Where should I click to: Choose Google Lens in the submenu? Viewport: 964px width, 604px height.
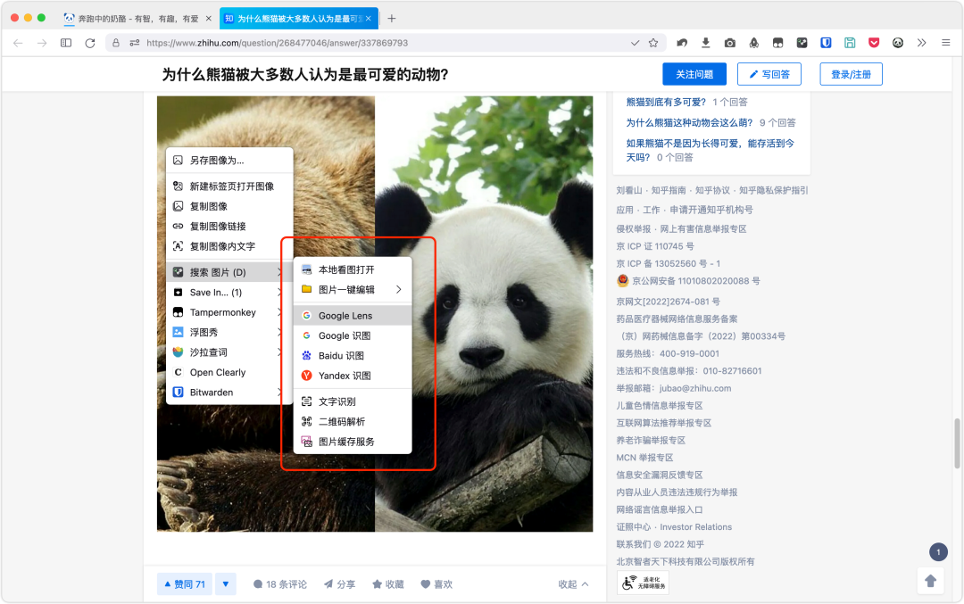(353, 316)
